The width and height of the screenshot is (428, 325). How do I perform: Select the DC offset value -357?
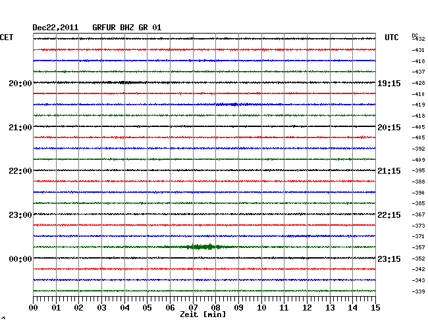point(418,247)
